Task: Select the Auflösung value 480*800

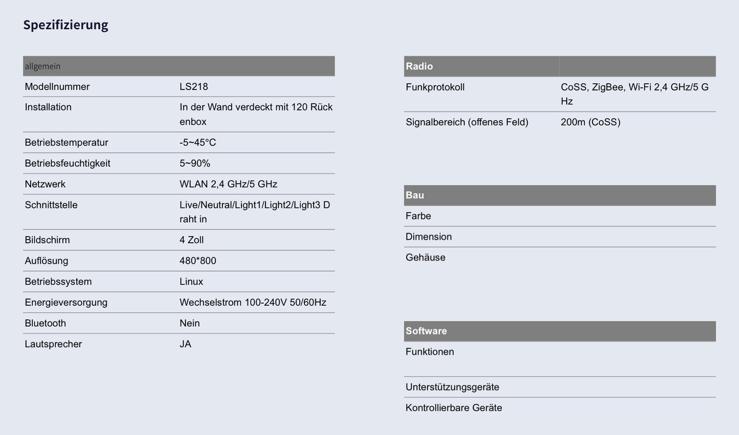Action: click(198, 261)
